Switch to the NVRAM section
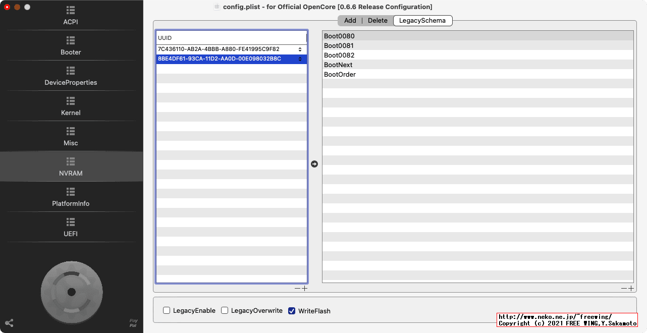The width and height of the screenshot is (647, 333). pyautogui.click(x=71, y=165)
